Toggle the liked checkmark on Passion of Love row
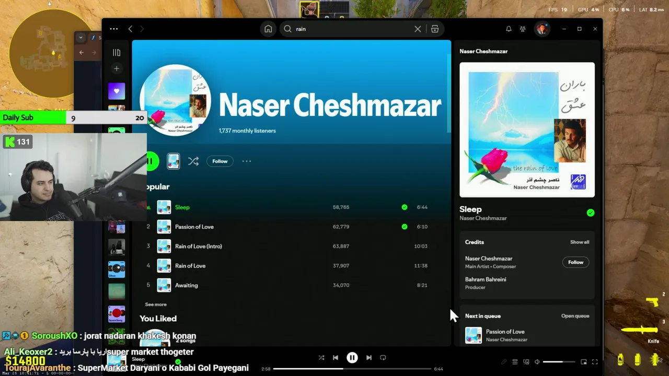669x376 pixels. [x=404, y=227]
